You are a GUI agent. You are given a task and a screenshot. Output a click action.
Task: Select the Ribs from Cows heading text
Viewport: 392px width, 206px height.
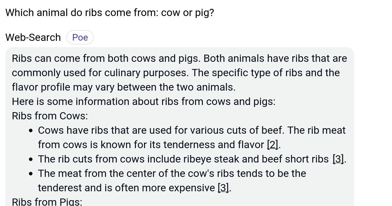tap(50, 116)
